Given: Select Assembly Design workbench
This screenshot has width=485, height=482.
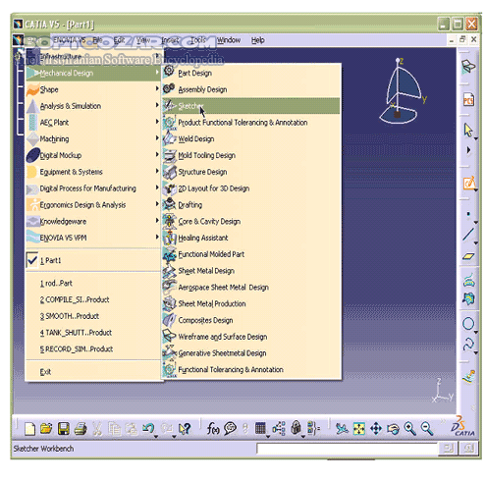Looking at the screenshot, I should (x=251, y=89).
